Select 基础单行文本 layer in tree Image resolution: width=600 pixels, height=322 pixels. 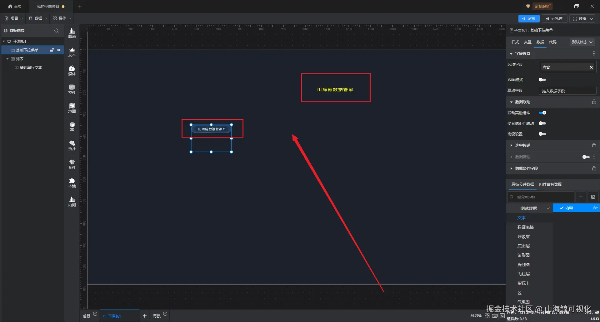tap(31, 68)
